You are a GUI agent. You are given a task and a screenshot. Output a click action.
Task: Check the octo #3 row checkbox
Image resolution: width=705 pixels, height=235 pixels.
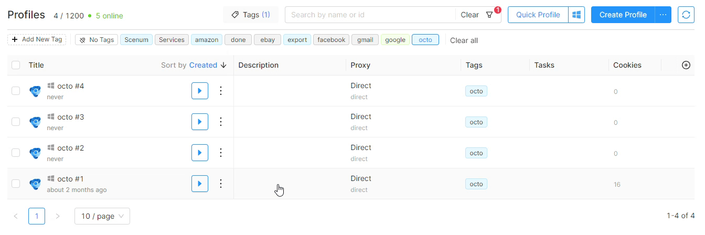[x=16, y=122]
